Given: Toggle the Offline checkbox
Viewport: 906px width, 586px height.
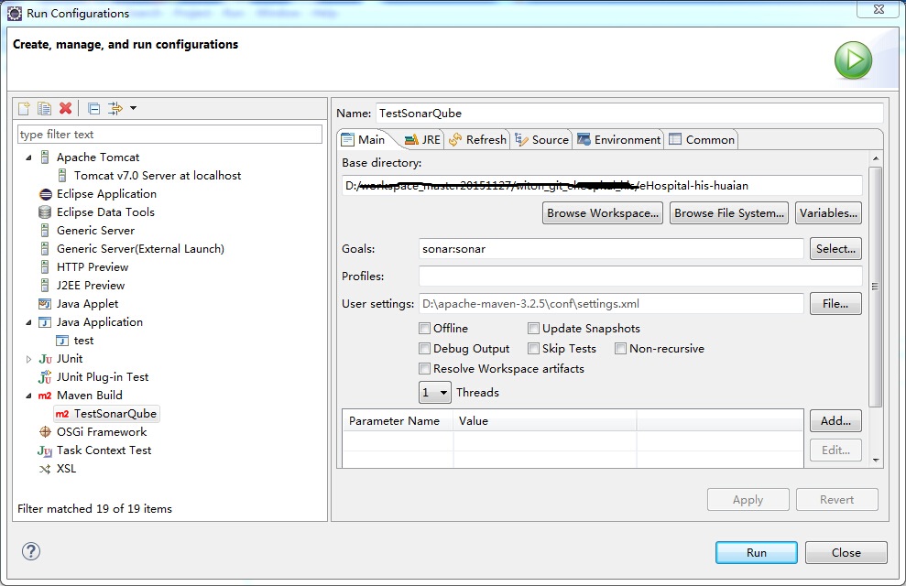Looking at the screenshot, I should point(425,329).
